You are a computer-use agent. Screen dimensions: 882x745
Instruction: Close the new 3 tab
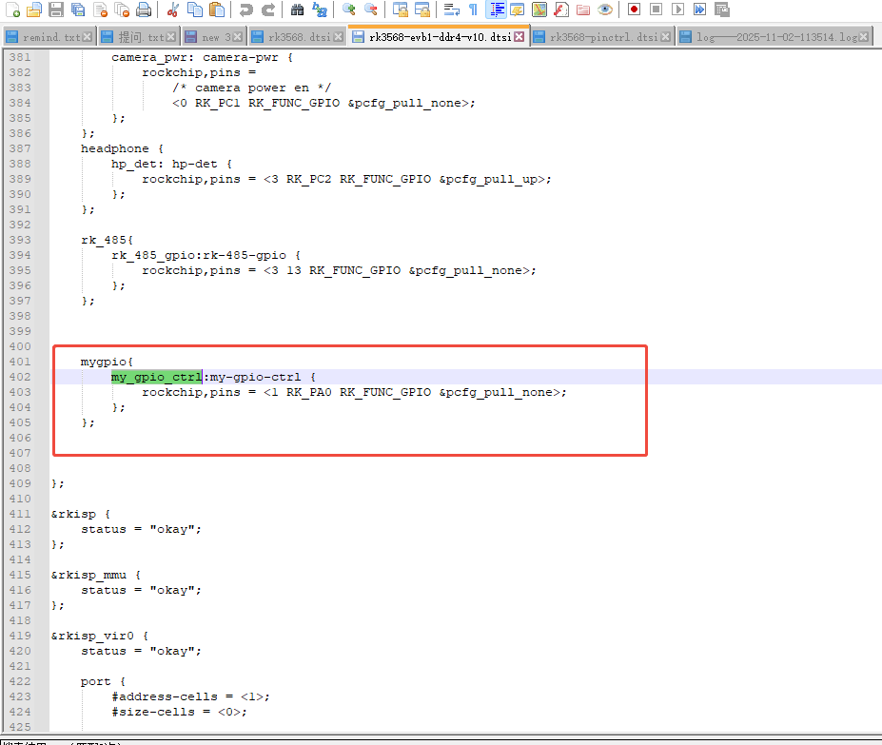click(x=237, y=37)
